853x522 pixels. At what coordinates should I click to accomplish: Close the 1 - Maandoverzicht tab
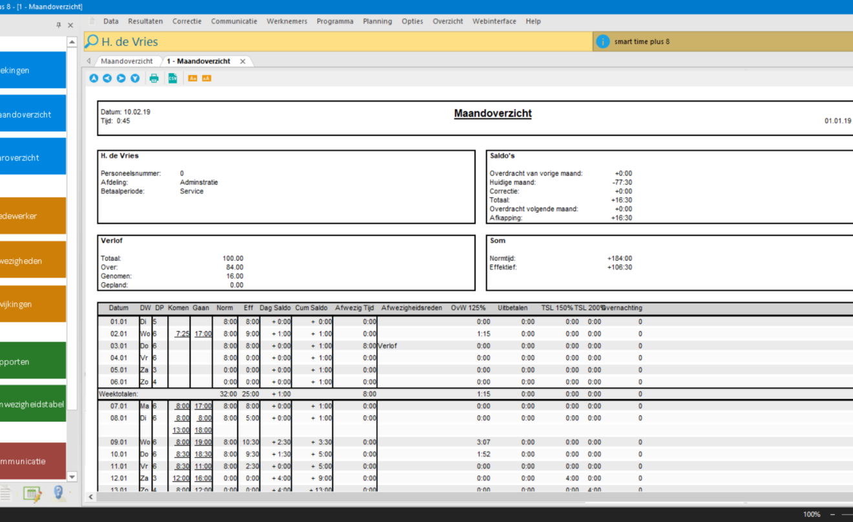pyautogui.click(x=243, y=61)
